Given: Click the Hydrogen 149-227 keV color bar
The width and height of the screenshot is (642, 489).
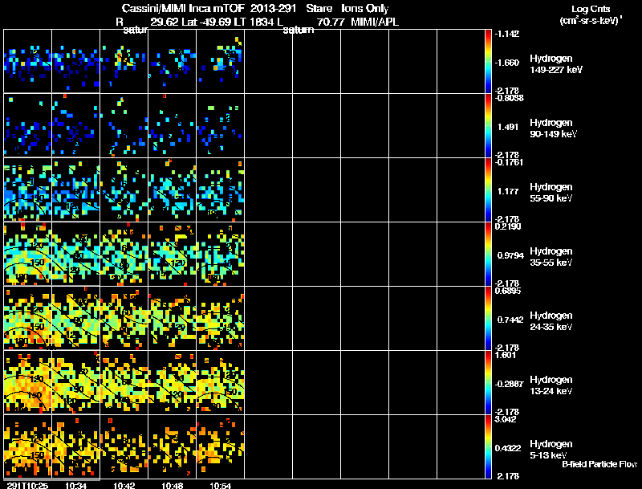Looking at the screenshot, I should [488, 61].
